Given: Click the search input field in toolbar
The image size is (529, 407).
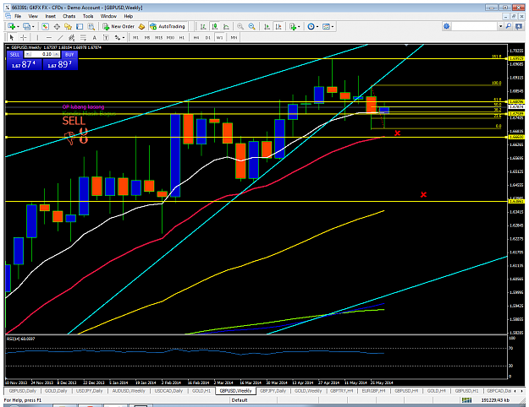Looking at the screenshot, I should pos(474,26).
